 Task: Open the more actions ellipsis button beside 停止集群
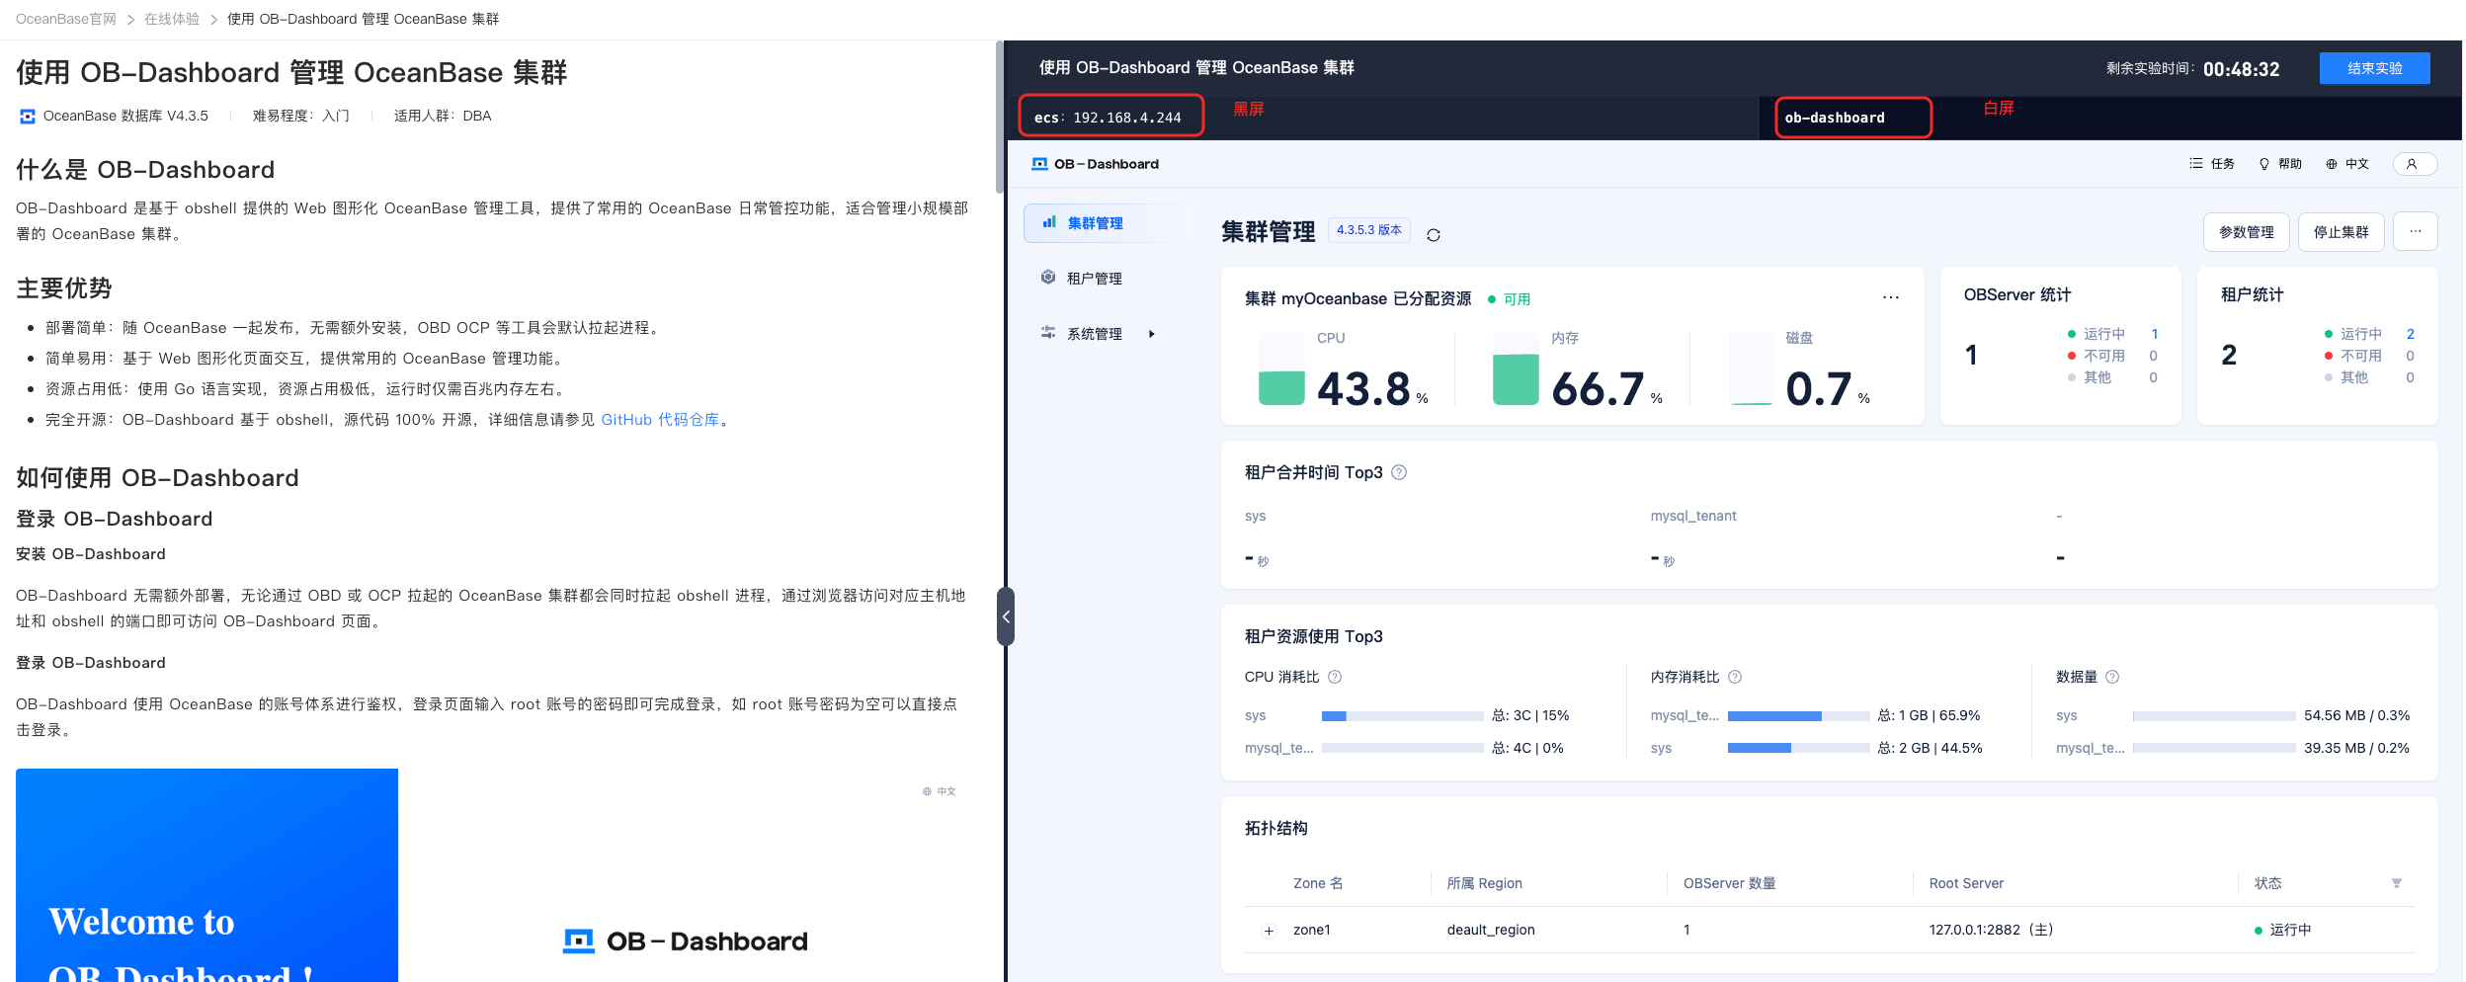point(2415,232)
